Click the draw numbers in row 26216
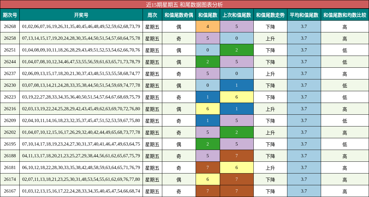Screen dimensions: 369x197 coord(81,109)
